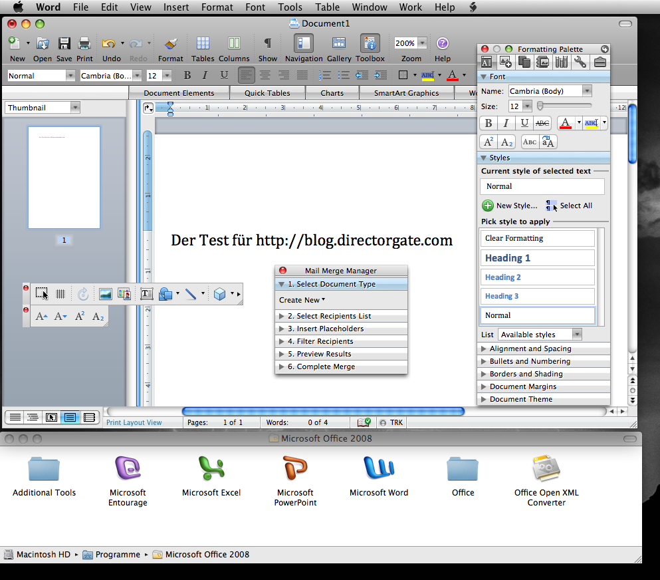This screenshot has width=660, height=580.
Task: Open the Normal style dropdown in toolbar
Action: tap(70, 75)
